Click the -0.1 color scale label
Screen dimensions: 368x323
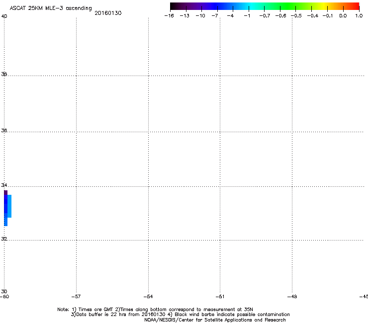click(328, 16)
